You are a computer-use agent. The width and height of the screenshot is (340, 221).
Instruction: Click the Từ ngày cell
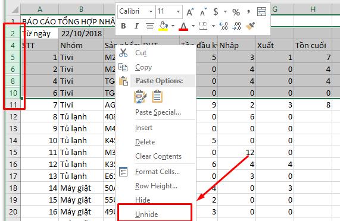click(x=40, y=33)
